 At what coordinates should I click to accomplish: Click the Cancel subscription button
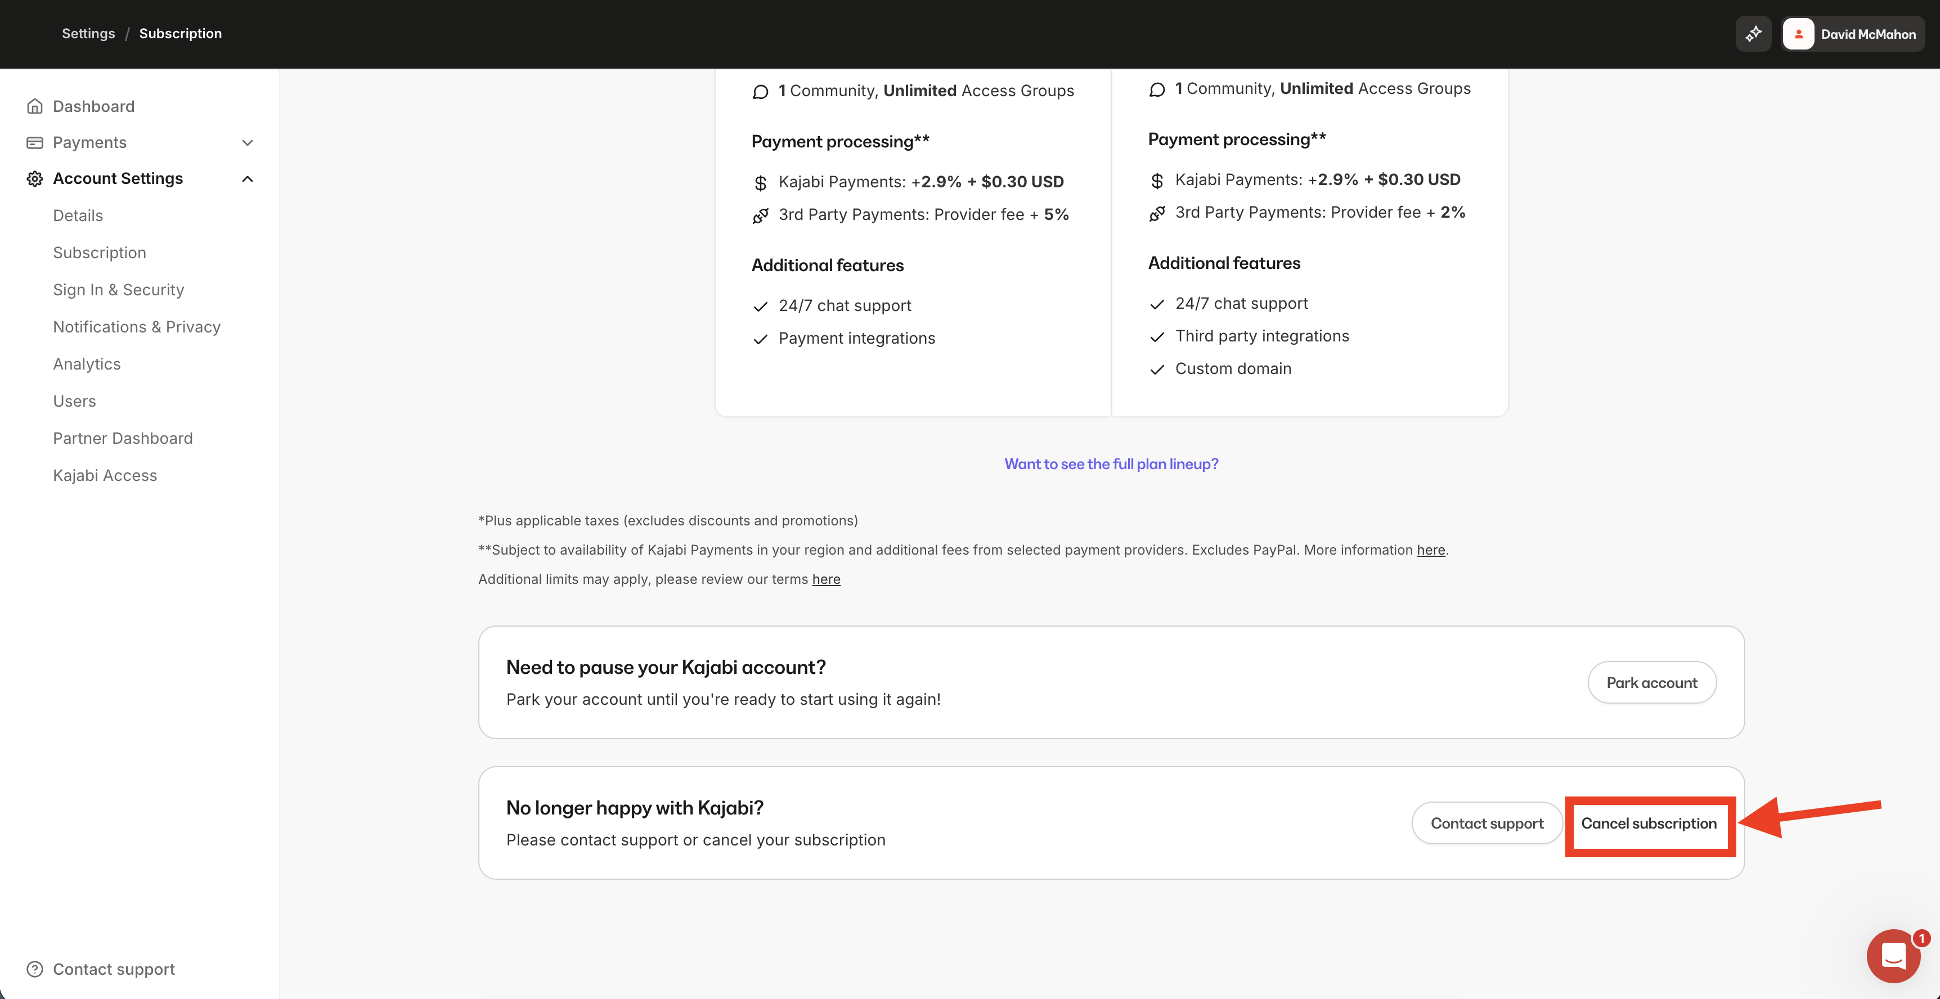pyautogui.click(x=1649, y=823)
